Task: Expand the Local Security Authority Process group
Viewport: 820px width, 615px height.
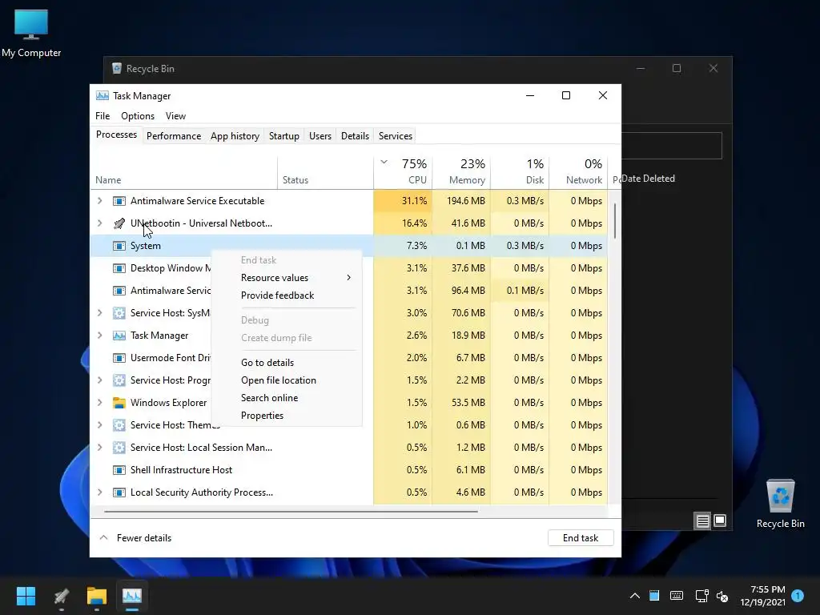Action: click(99, 492)
